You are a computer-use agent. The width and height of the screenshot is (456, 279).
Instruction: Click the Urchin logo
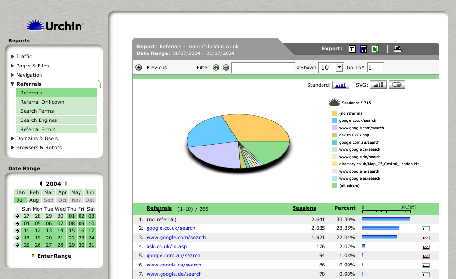(x=54, y=26)
